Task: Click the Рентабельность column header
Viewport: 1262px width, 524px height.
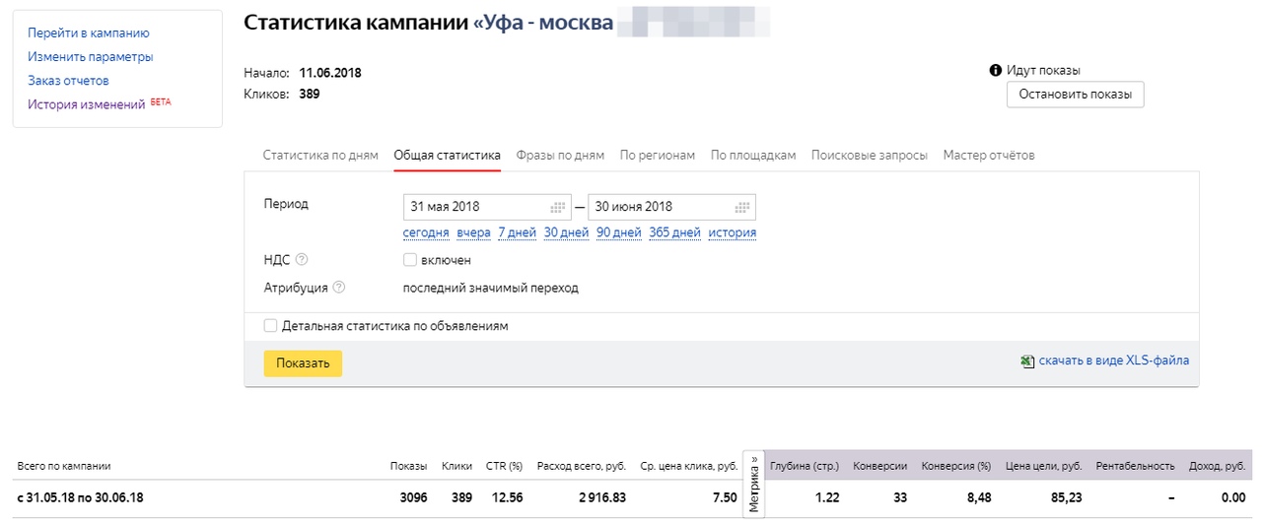Action: 1136,467
